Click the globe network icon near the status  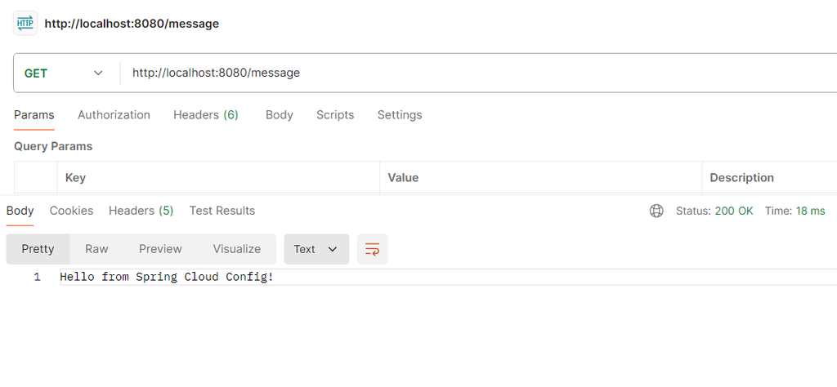pos(656,211)
